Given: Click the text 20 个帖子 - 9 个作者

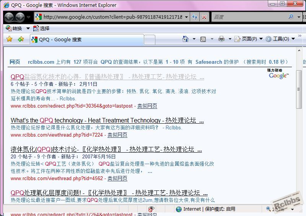Looking at the screenshot, I should pos(33,156).
